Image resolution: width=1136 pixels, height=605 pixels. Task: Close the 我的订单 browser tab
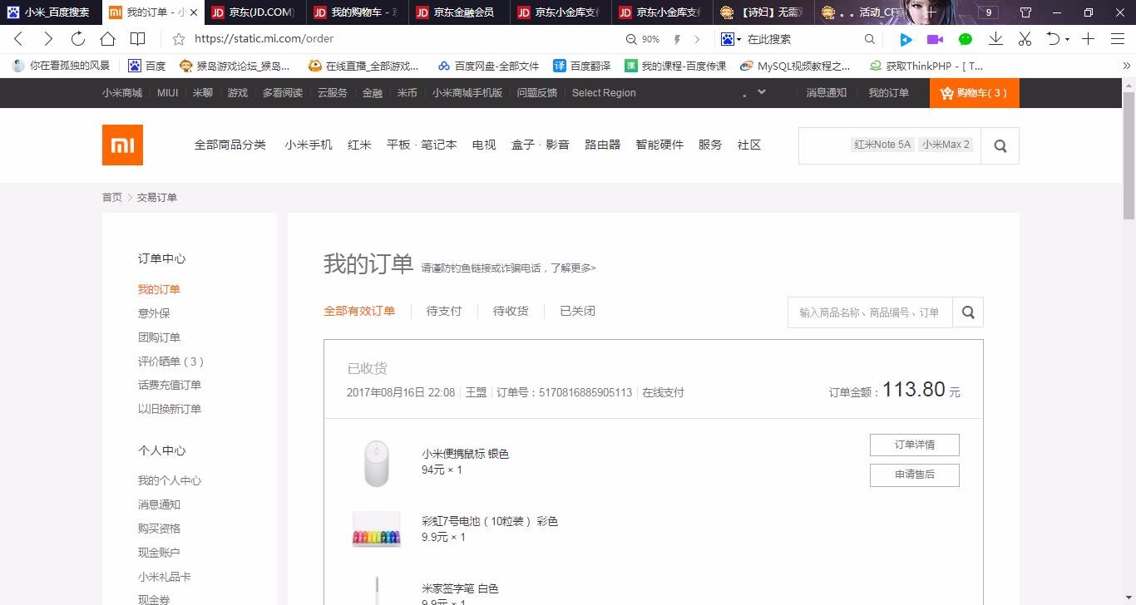tap(194, 12)
